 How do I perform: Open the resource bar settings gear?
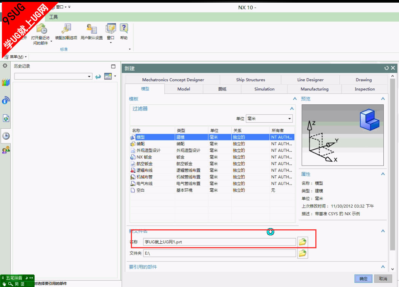point(5,66)
